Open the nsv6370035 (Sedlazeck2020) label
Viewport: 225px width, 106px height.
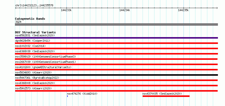[162, 94]
